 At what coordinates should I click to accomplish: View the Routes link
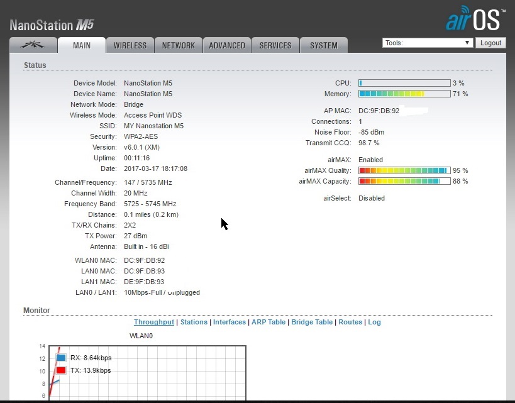(x=350, y=322)
